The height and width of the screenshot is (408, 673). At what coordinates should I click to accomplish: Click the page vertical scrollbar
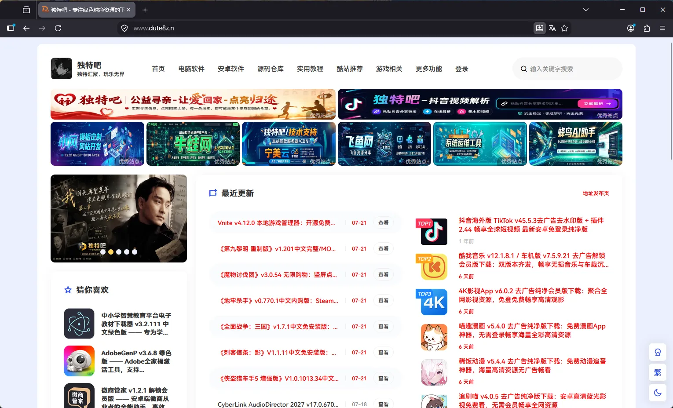pos(671,101)
